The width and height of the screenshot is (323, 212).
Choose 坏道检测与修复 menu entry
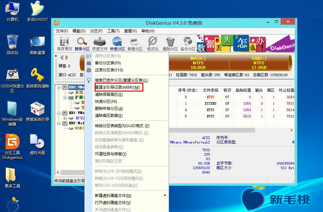click(x=127, y=154)
